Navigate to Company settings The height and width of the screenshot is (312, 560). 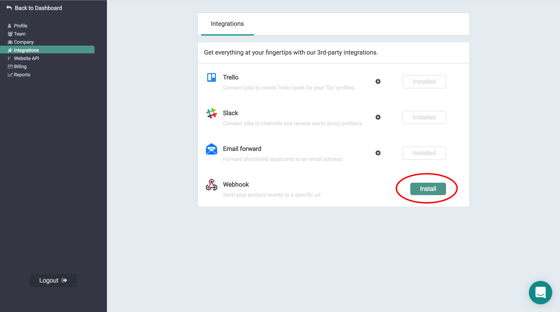(x=24, y=42)
